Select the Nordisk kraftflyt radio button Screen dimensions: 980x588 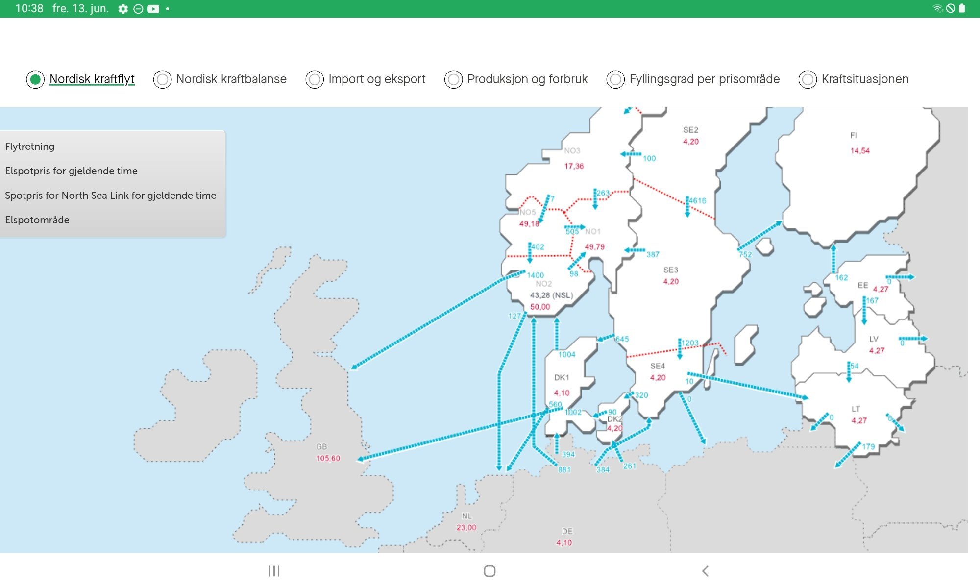pyautogui.click(x=35, y=79)
